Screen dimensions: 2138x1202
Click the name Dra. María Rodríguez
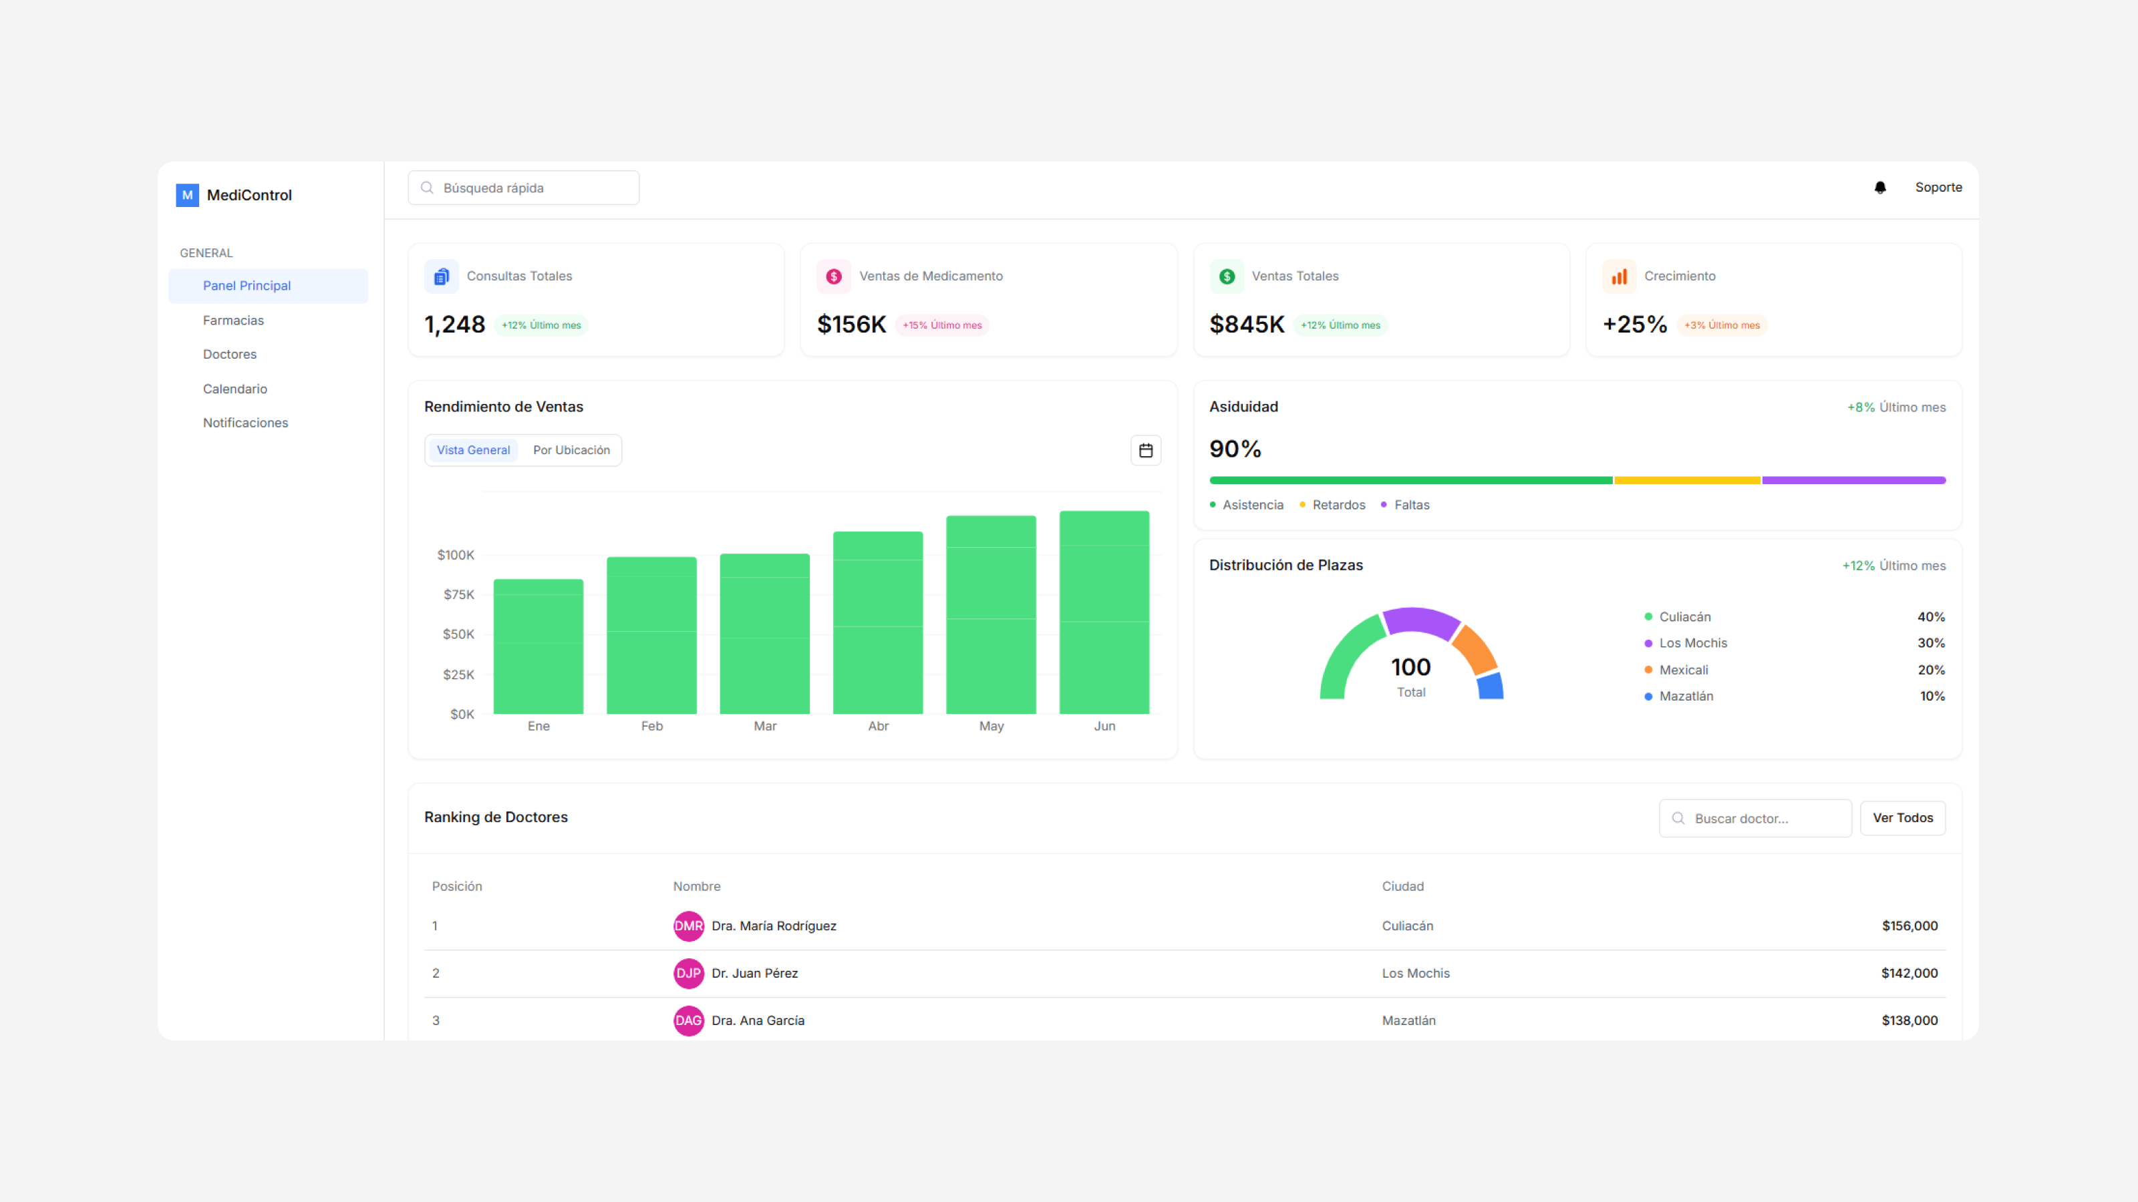point(774,927)
